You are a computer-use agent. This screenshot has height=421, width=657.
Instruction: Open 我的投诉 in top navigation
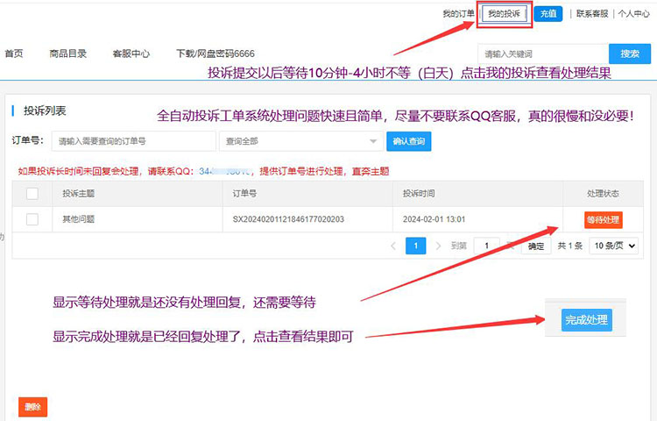(505, 14)
